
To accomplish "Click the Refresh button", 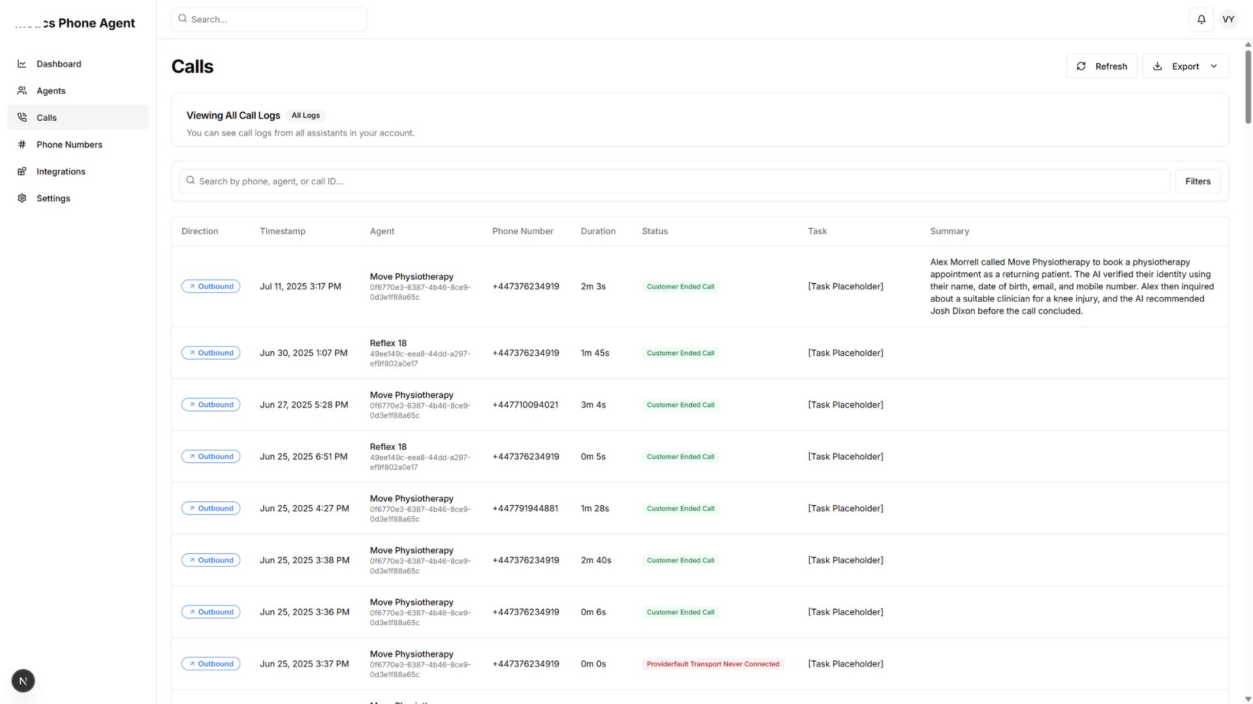I will click(1102, 66).
